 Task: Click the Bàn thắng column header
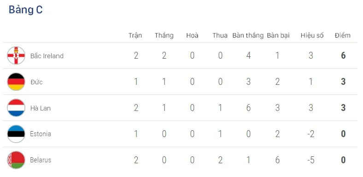[x=248, y=35]
